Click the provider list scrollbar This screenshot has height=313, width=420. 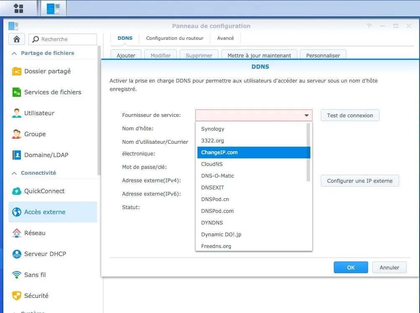[x=308, y=153]
